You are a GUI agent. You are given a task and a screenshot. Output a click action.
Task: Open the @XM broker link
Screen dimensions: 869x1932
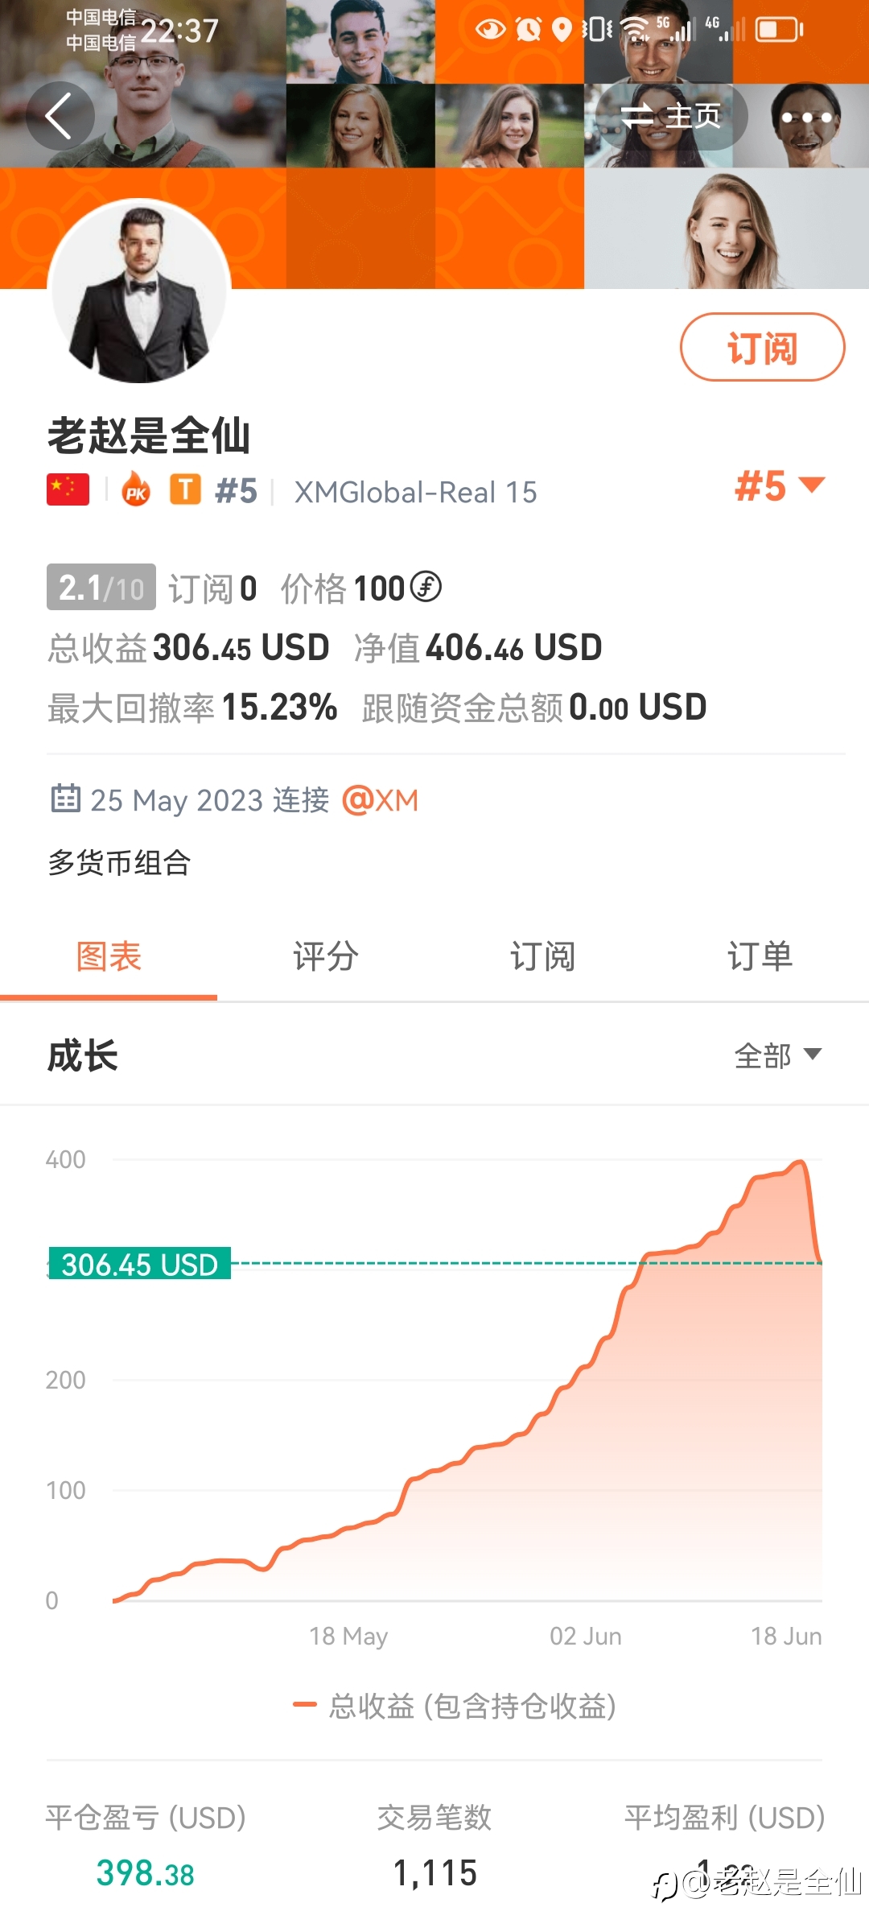[x=381, y=800]
